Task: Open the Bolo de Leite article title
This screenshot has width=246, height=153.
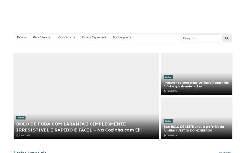Action: [194, 129]
